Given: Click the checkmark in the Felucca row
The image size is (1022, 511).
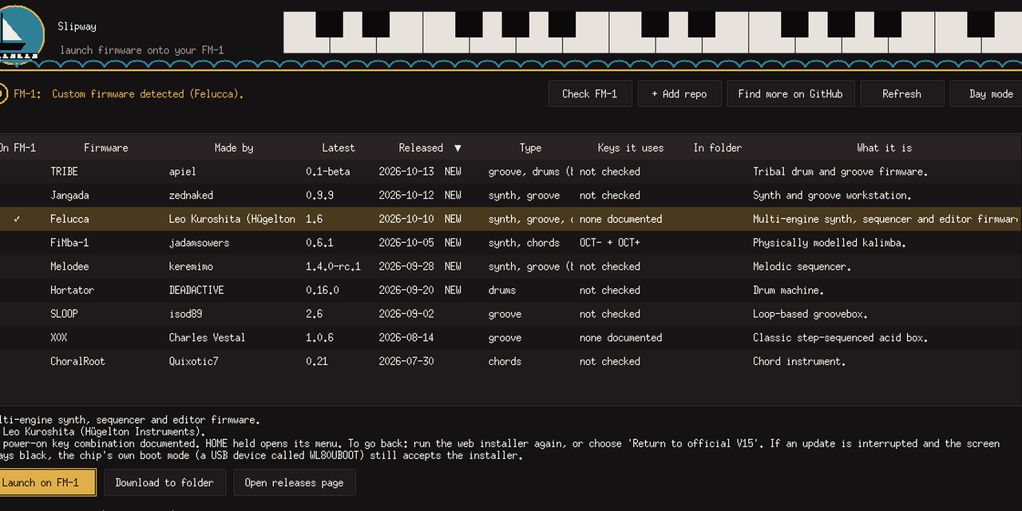Looking at the screenshot, I should click(x=18, y=219).
